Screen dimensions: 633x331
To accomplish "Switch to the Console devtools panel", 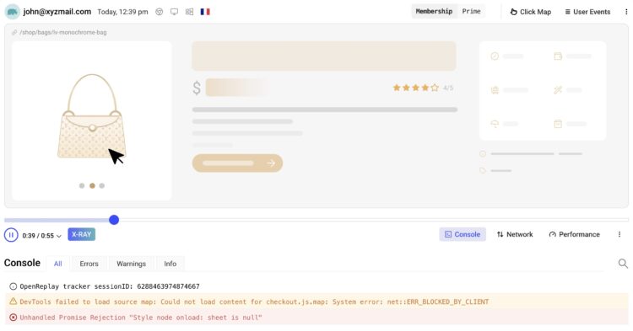I will pos(463,234).
